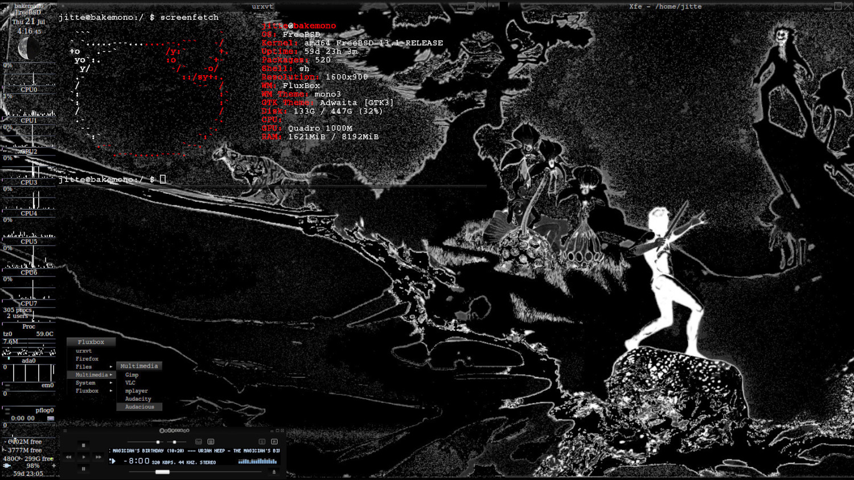The height and width of the screenshot is (480, 854).
Task: Click the CPU3 chart in GKrellM
Action: (x=28, y=167)
